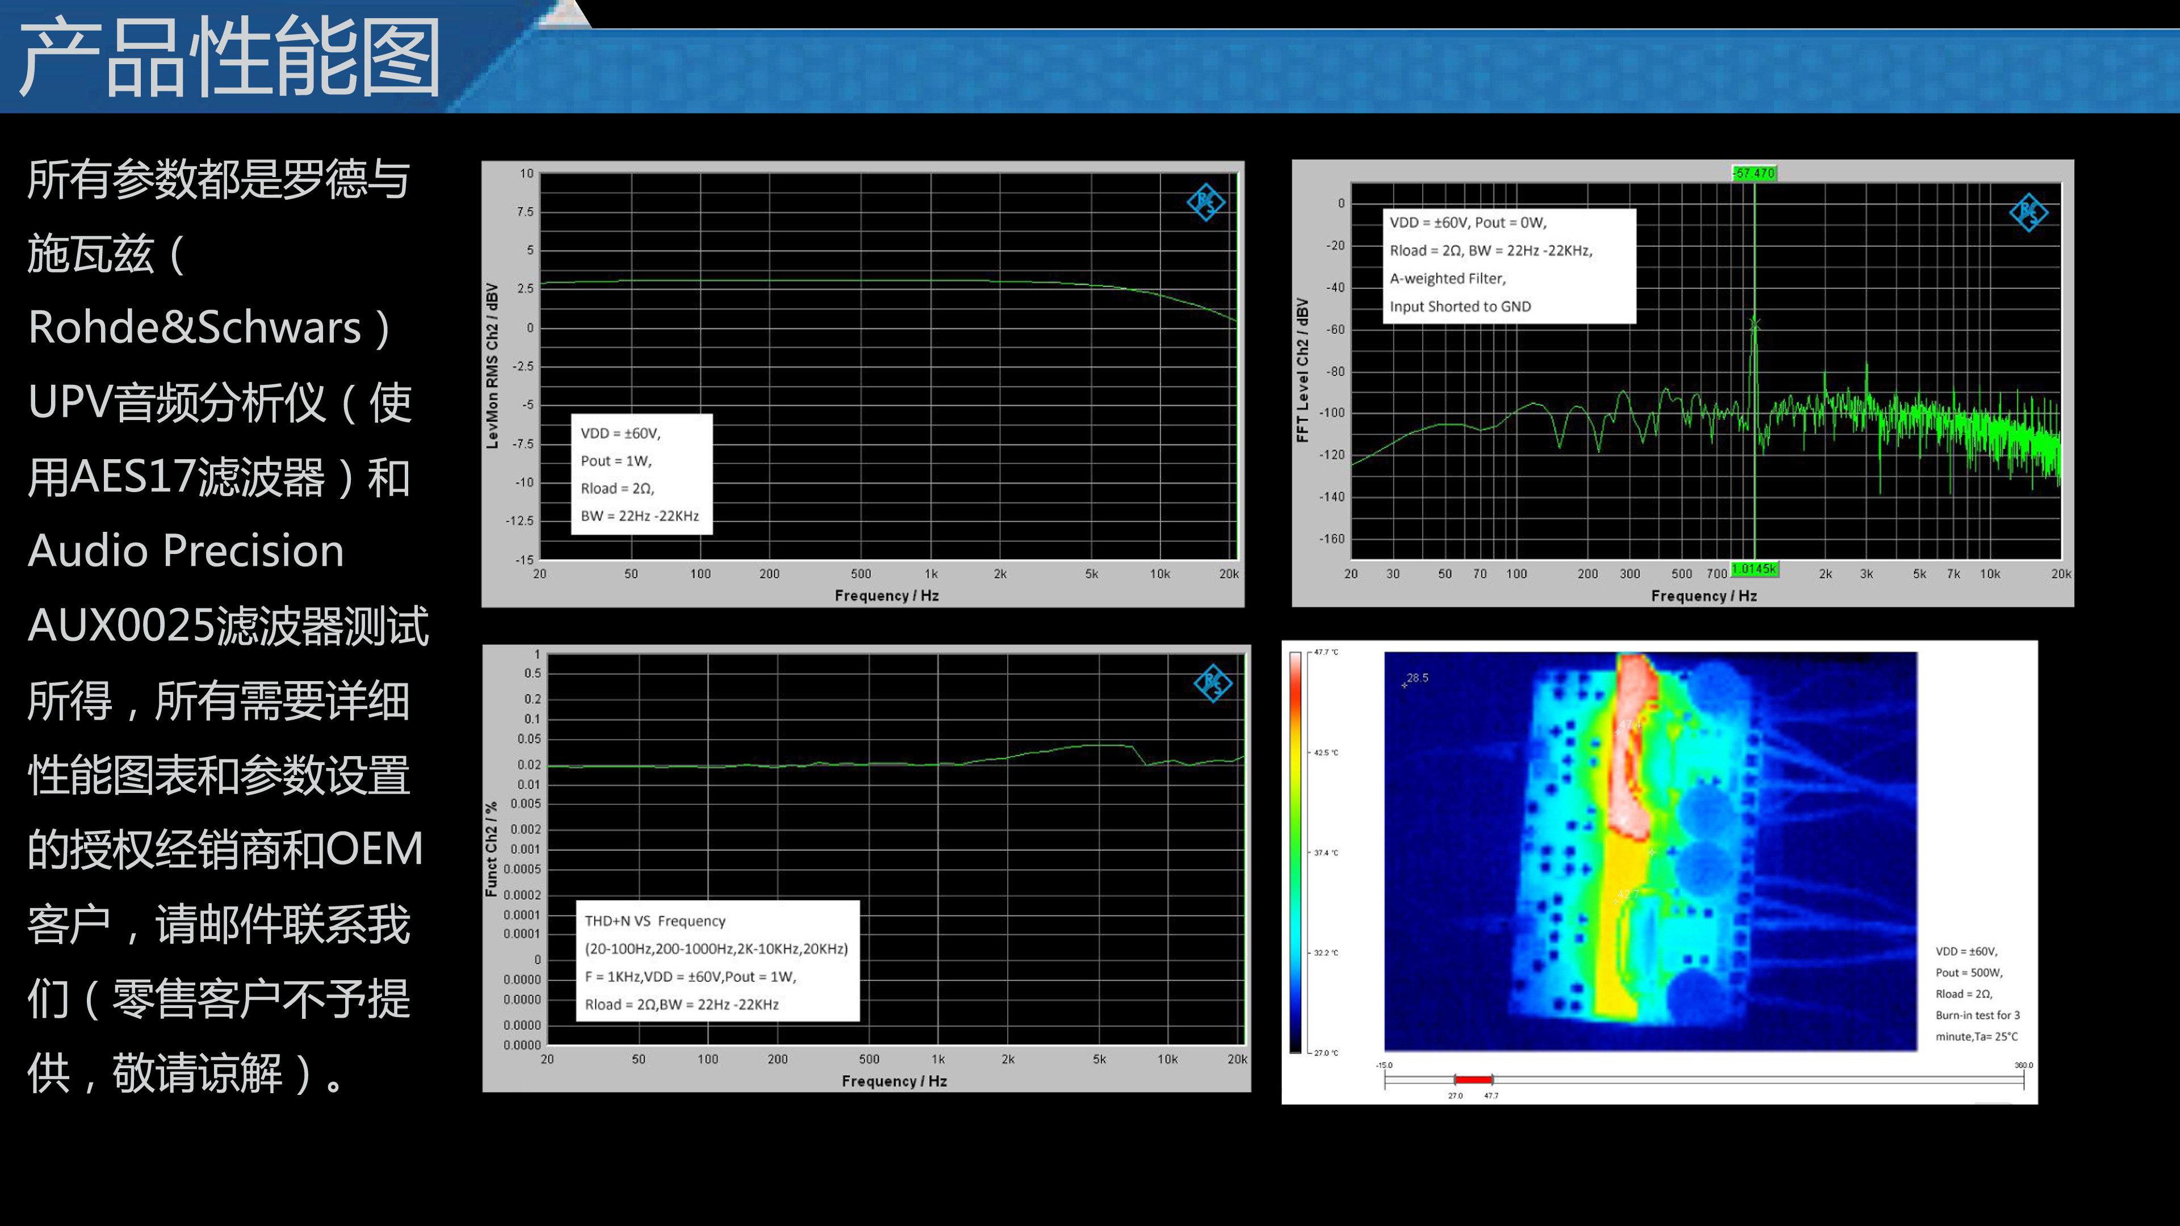Click R&S logo in frequency response chart
Screen dimensions: 2180x1226
[x=1205, y=202]
